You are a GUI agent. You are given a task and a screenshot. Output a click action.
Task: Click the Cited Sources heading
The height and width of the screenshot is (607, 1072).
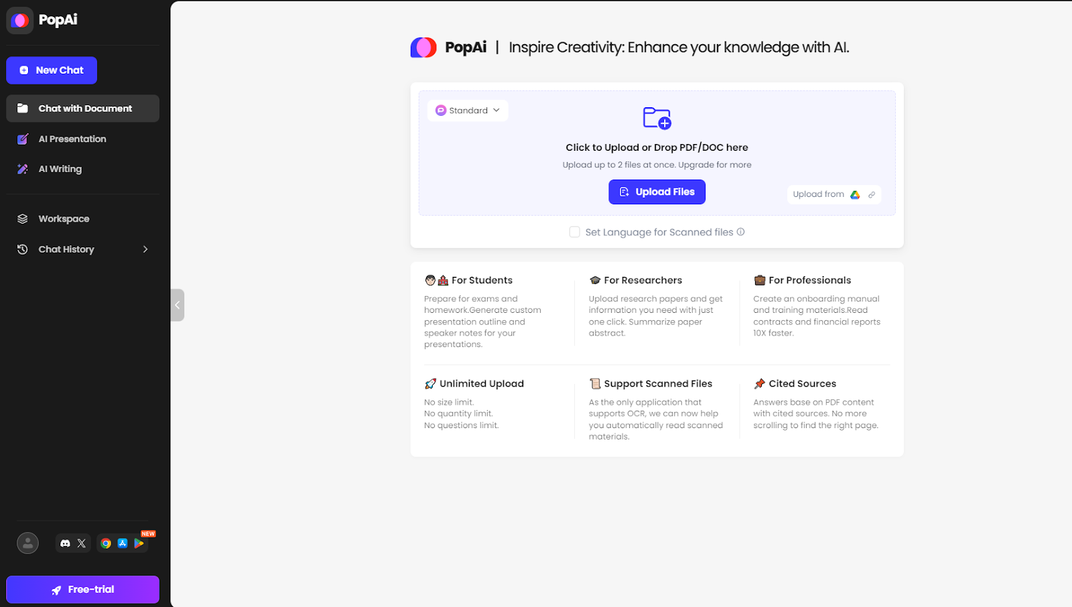click(x=802, y=384)
